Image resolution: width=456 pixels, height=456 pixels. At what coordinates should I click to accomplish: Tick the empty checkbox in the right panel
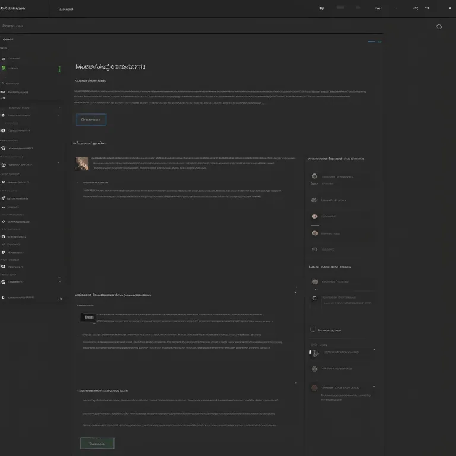click(x=313, y=330)
